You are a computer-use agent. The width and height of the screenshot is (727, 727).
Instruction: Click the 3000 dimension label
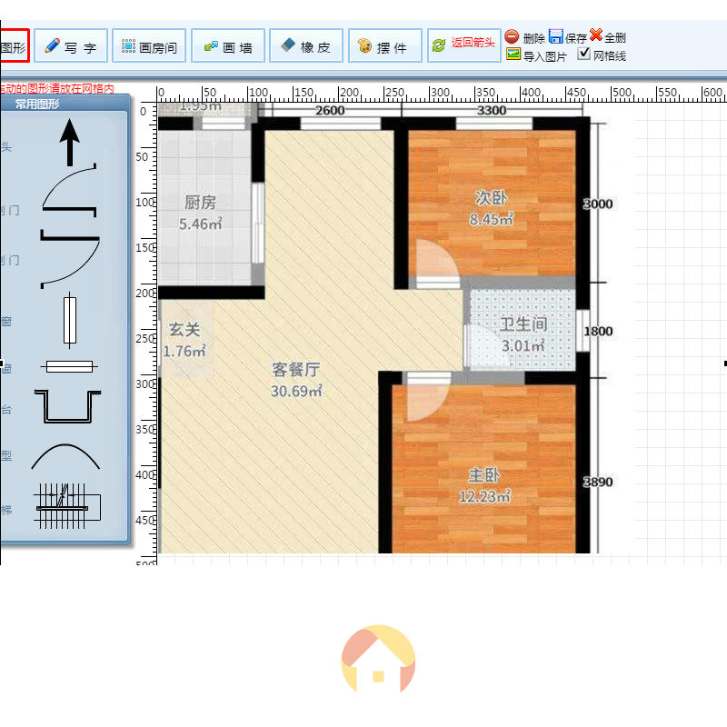(x=598, y=204)
